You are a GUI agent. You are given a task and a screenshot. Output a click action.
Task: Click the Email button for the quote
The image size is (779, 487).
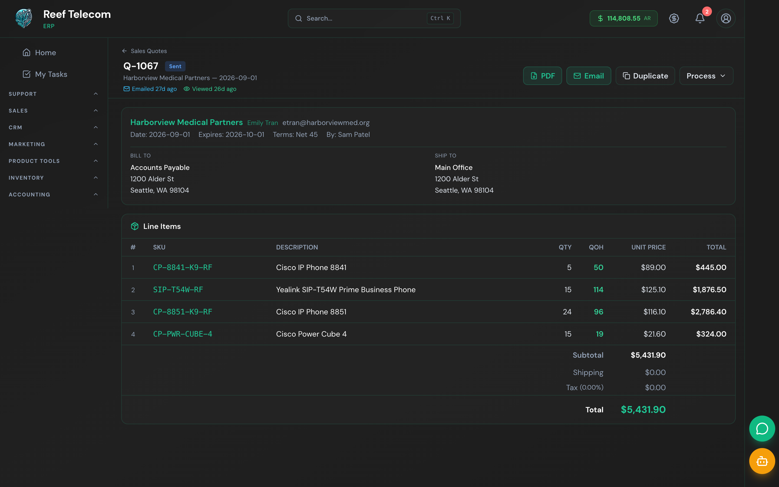(x=589, y=76)
